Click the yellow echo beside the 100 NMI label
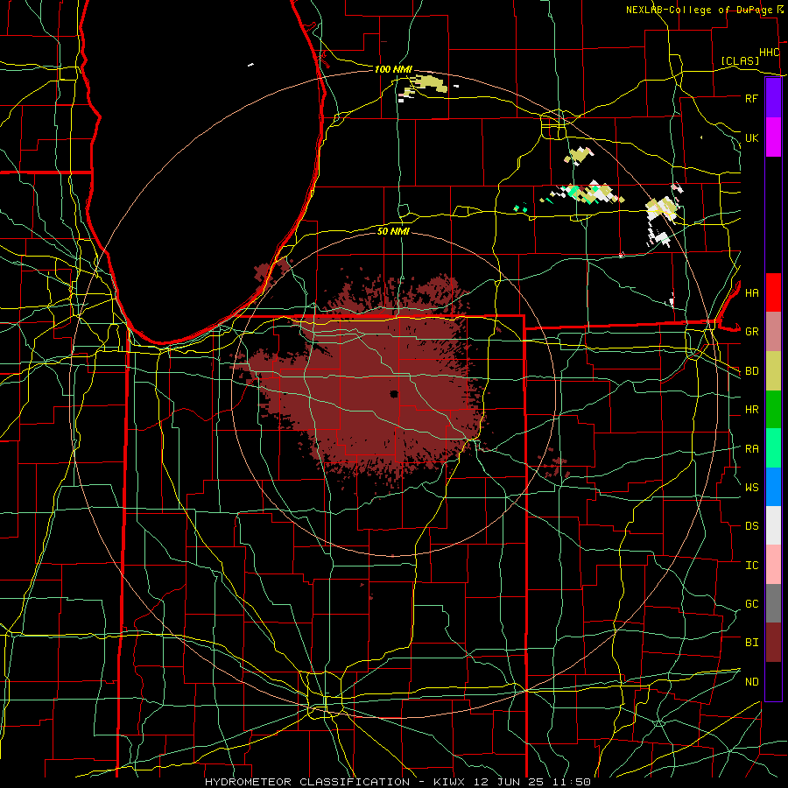 coord(428,83)
